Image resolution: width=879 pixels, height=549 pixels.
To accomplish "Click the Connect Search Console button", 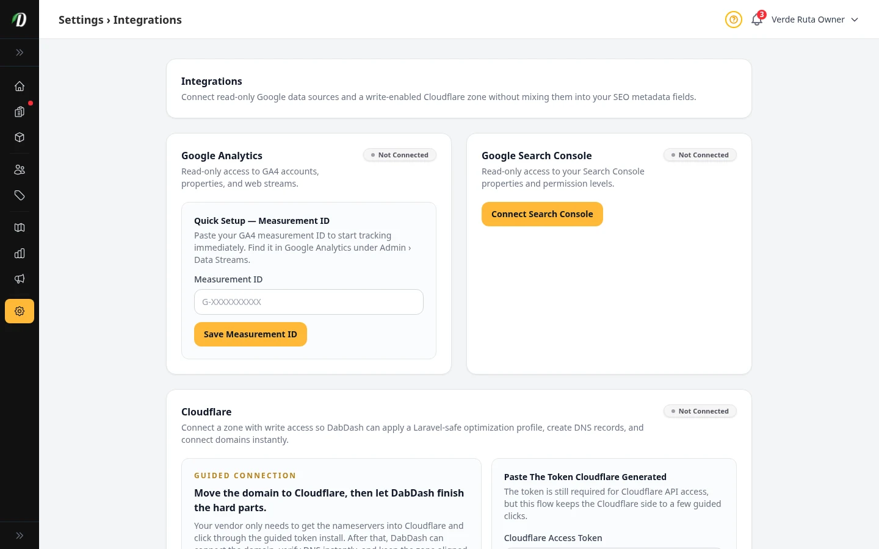I will click(x=542, y=214).
